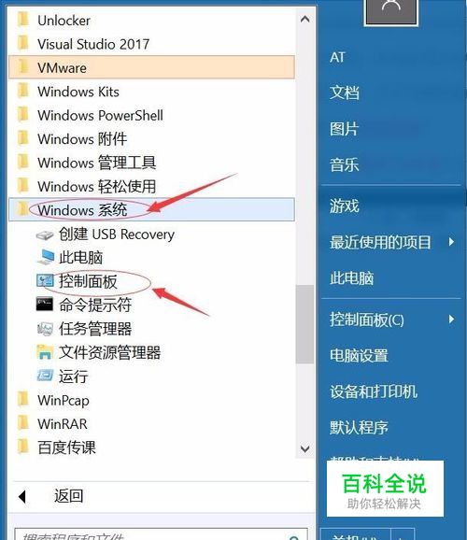Click the user account picture at top

(391, 12)
